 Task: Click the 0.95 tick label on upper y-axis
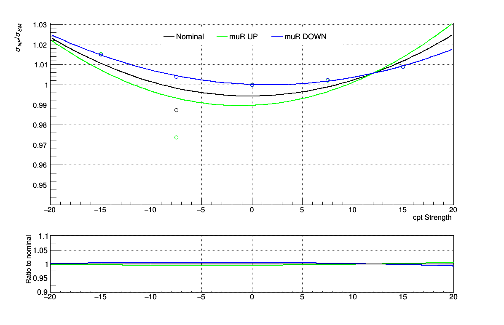pyautogui.click(x=40, y=186)
